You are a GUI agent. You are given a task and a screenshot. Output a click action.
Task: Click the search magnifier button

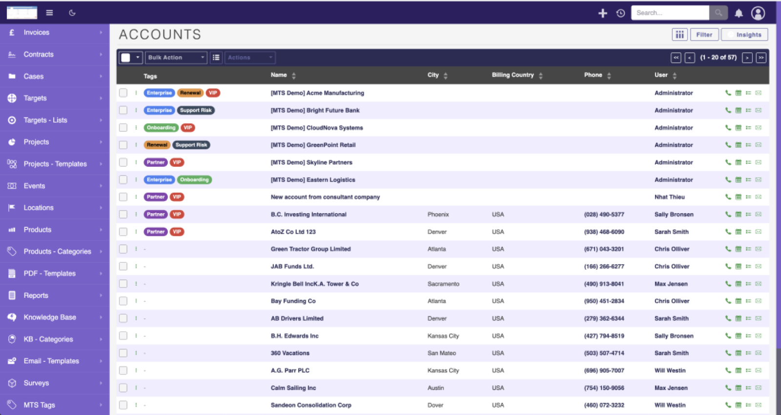click(x=719, y=13)
